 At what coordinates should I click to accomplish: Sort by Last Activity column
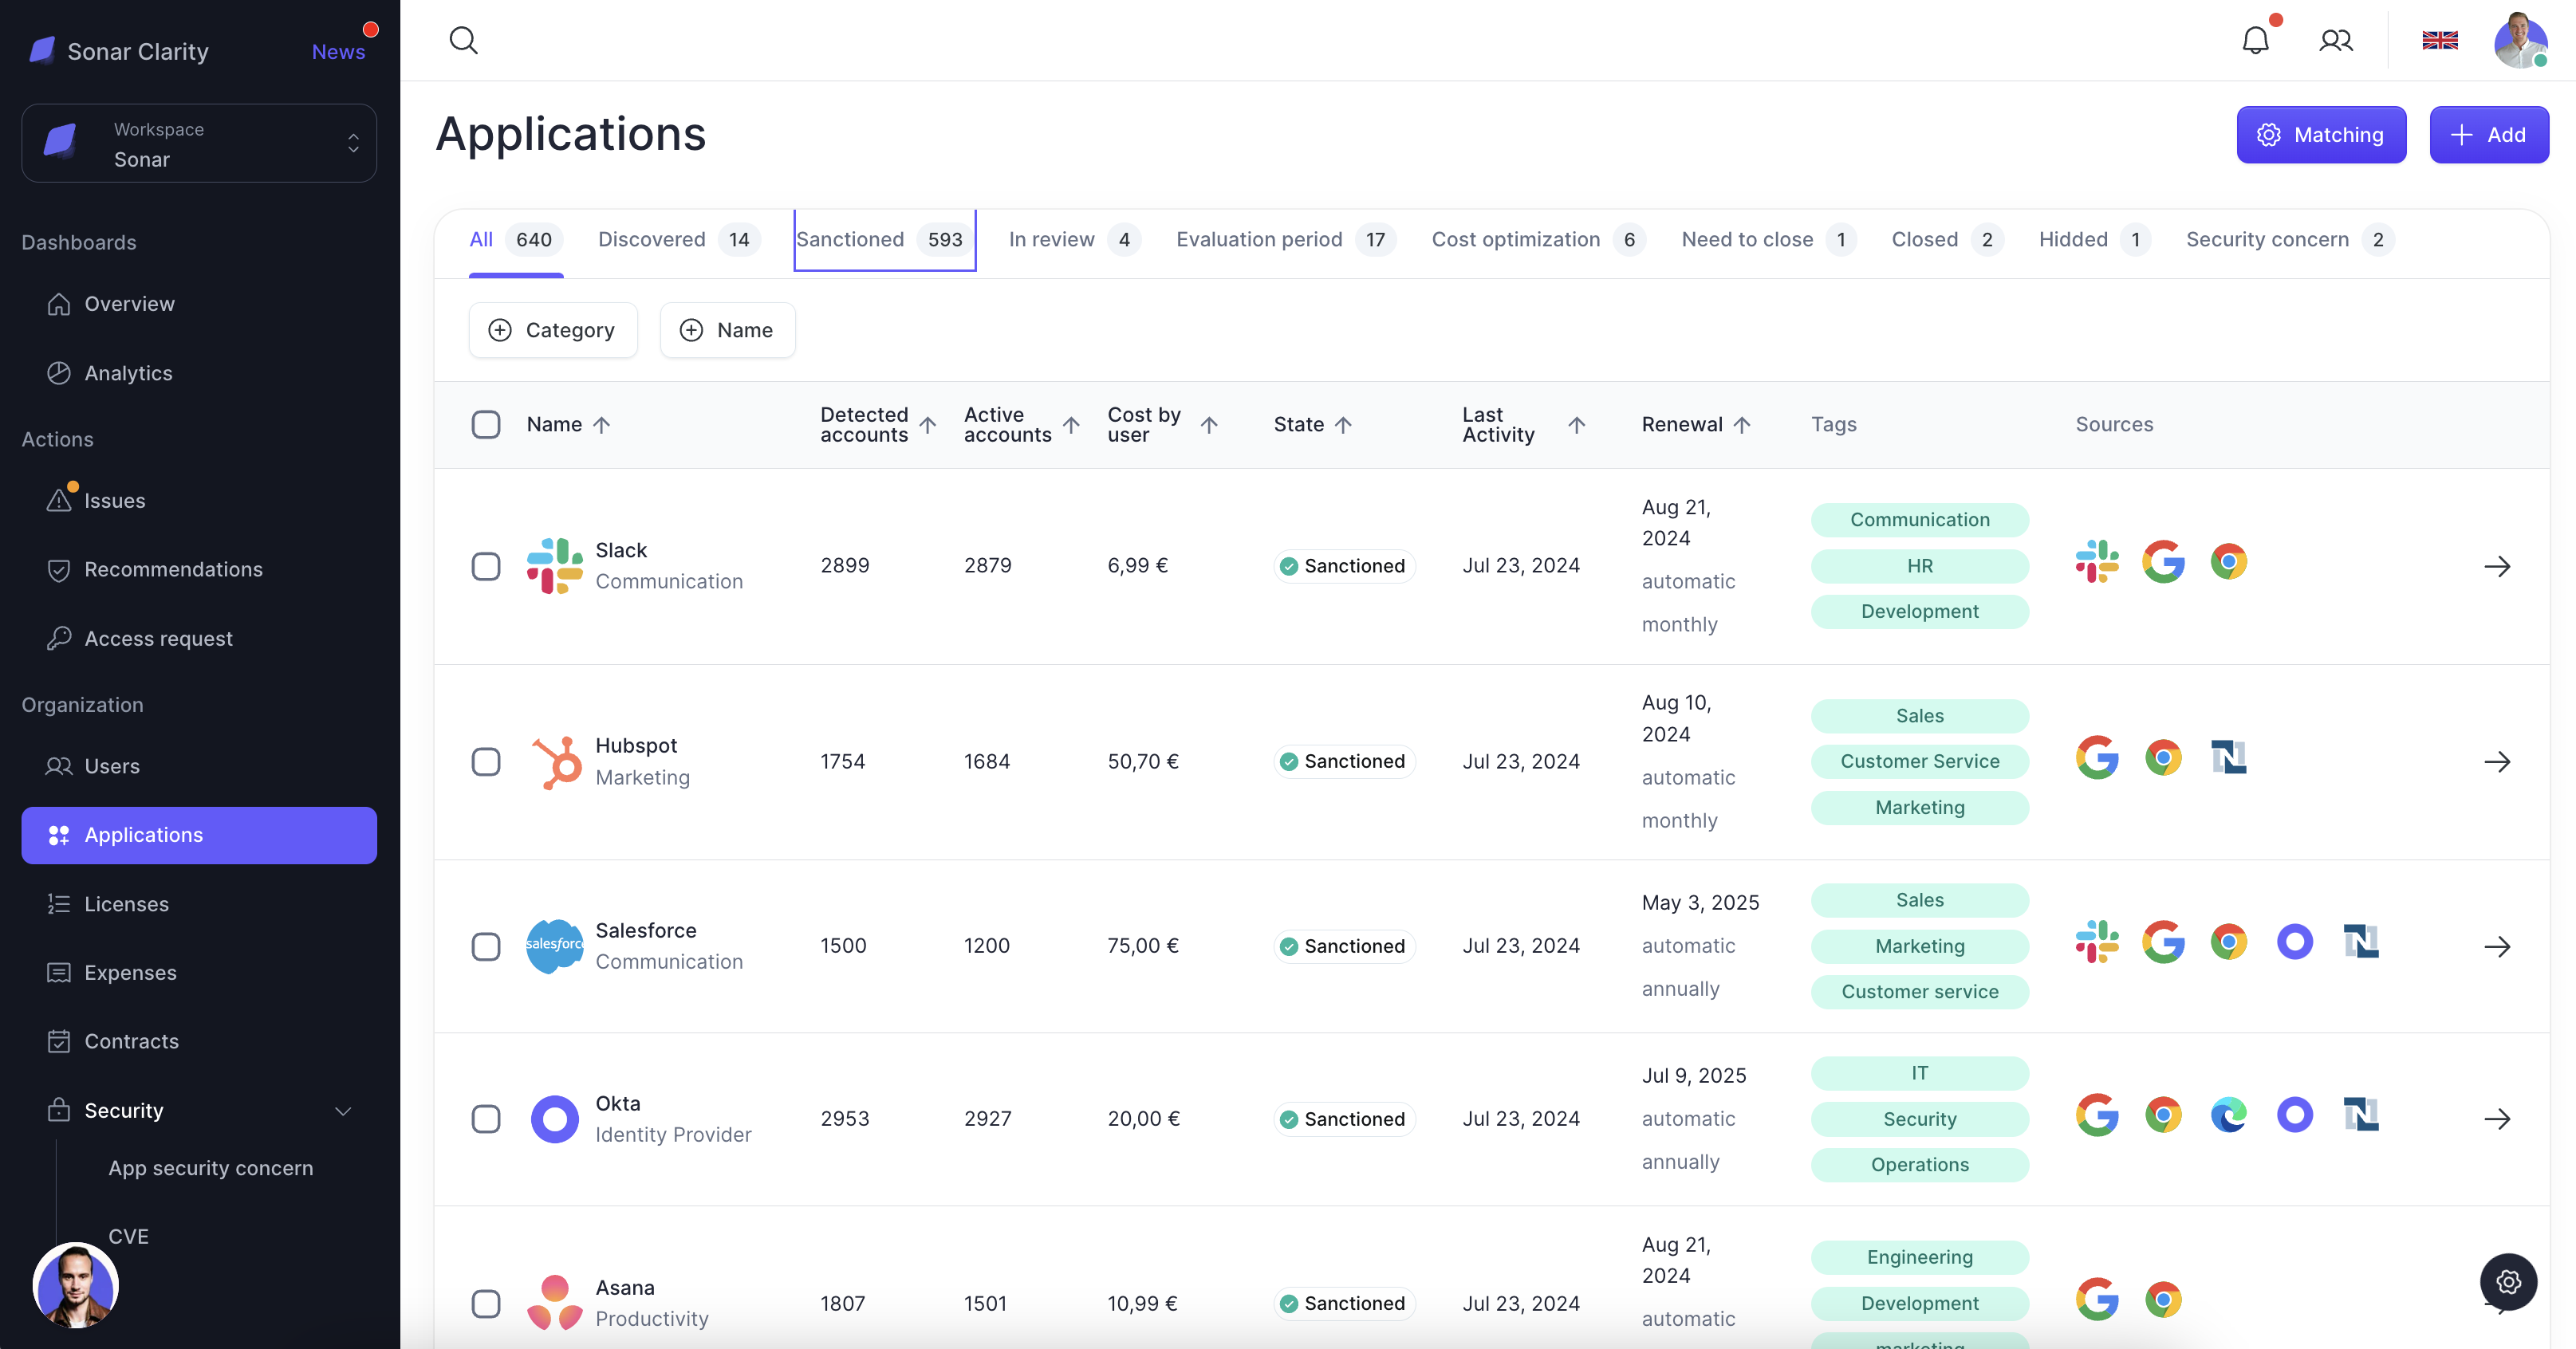click(1577, 424)
